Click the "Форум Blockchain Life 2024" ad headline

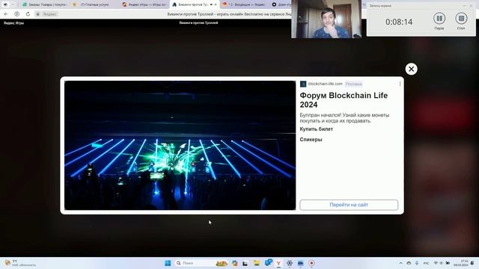pyautogui.click(x=344, y=99)
